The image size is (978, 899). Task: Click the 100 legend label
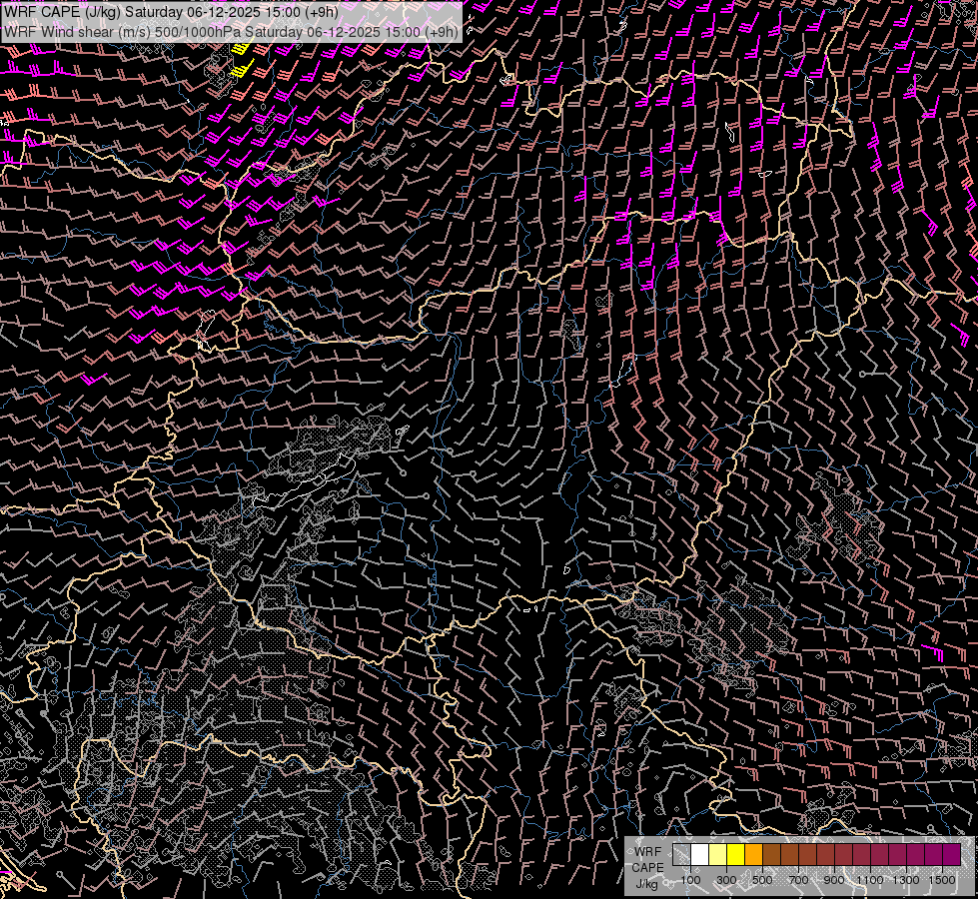pyautogui.click(x=691, y=880)
